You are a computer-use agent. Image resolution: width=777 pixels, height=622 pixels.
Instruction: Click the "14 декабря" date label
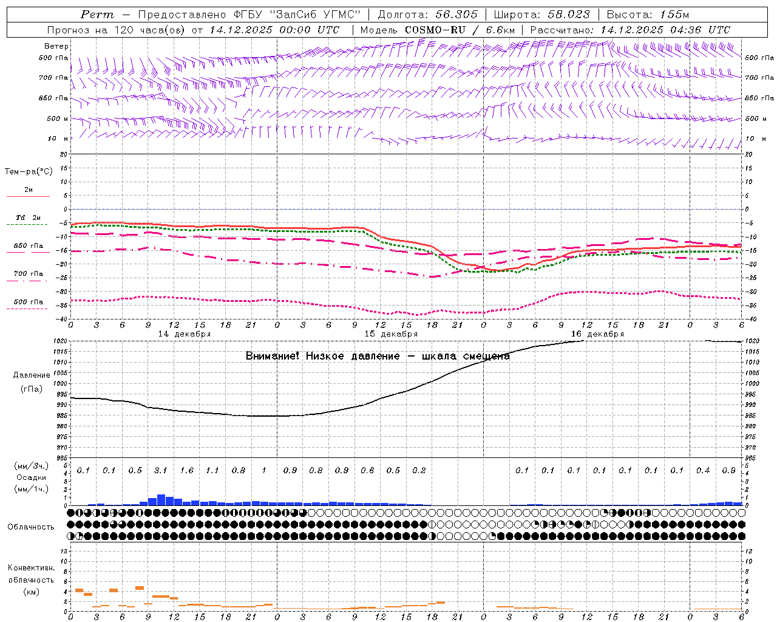tap(185, 334)
